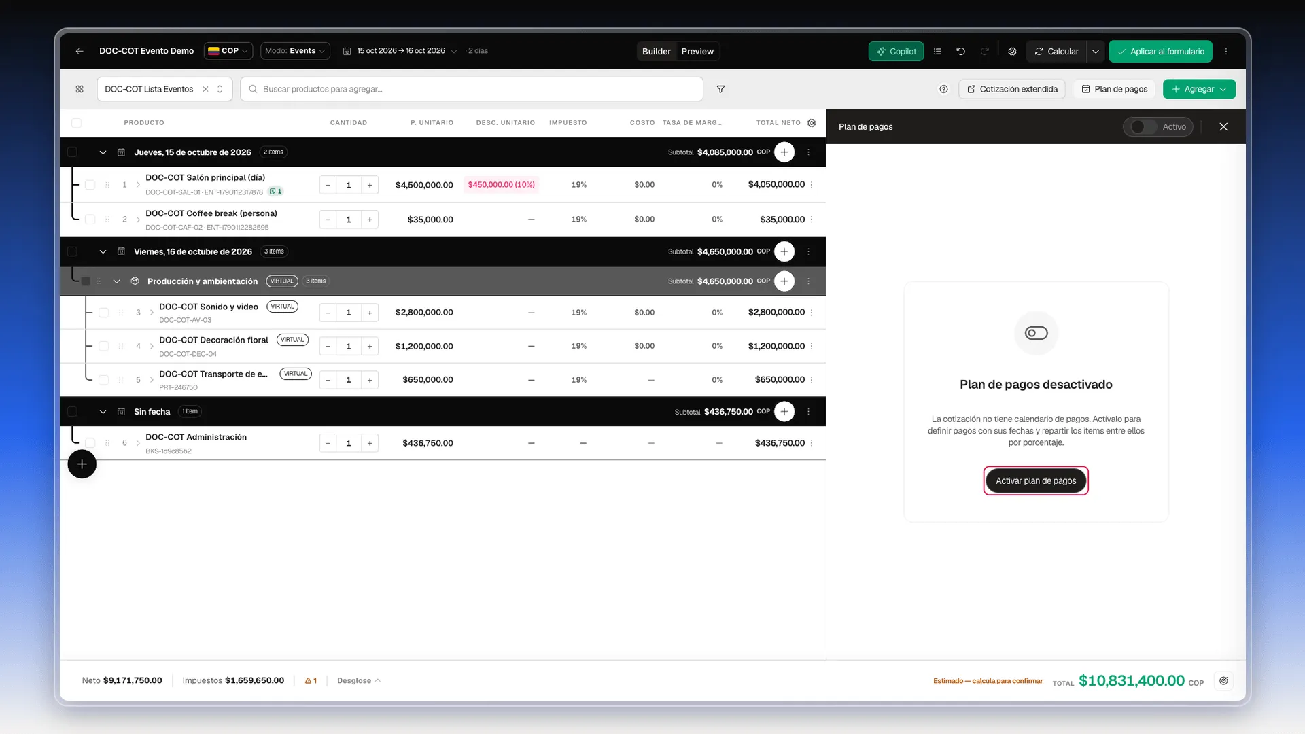Clear the DOC-COT Lista Eventos selection
Viewport: 1305px width, 734px height.
click(x=205, y=89)
